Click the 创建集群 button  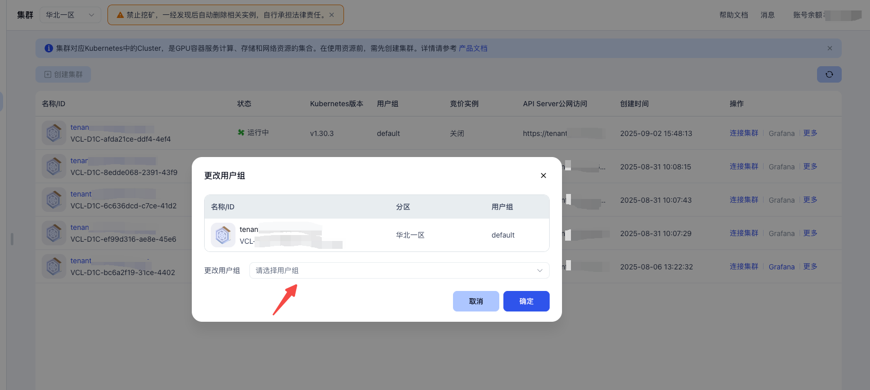pyautogui.click(x=63, y=74)
